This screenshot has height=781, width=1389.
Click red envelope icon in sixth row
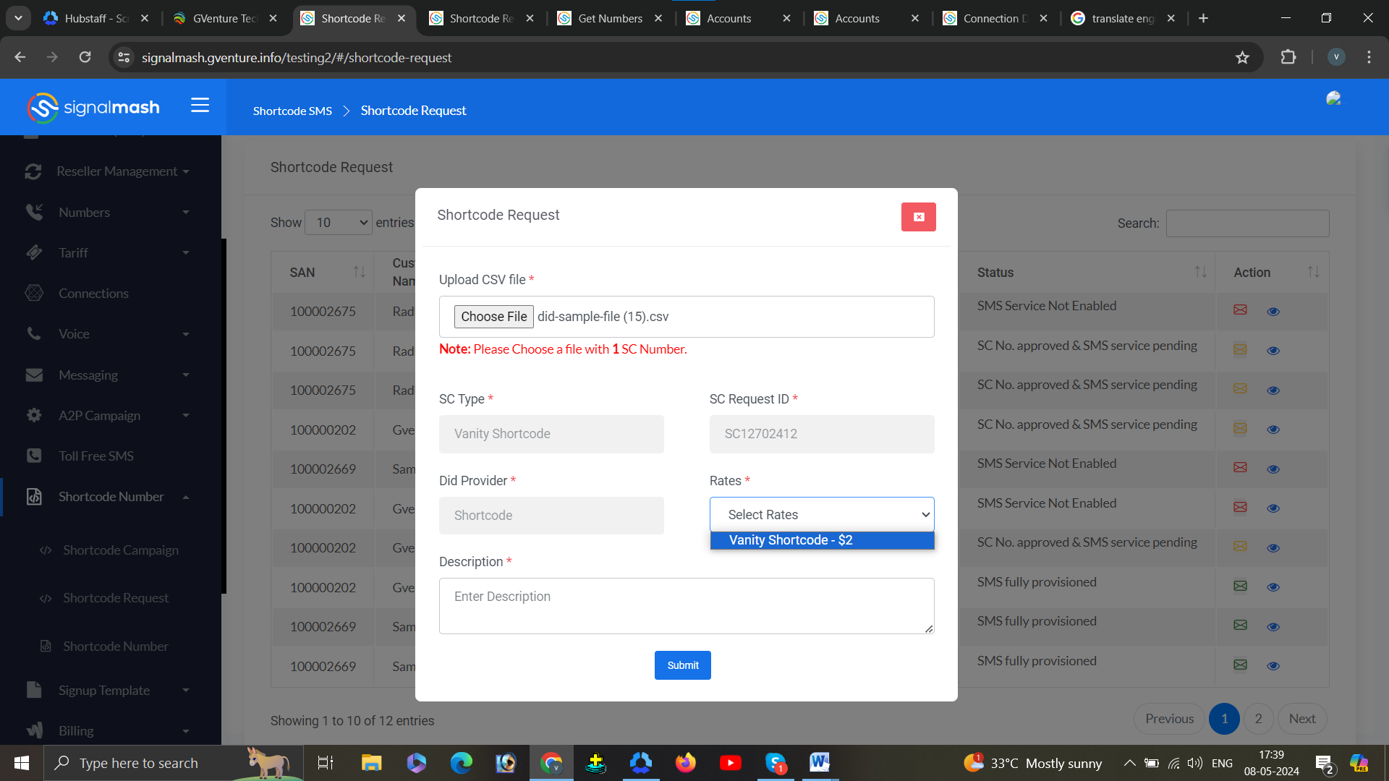pos(1240,507)
